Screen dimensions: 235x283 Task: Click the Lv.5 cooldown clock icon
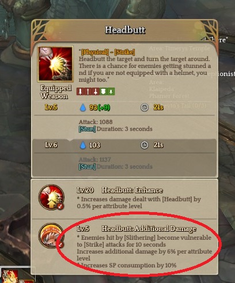[x=145, y=107]
